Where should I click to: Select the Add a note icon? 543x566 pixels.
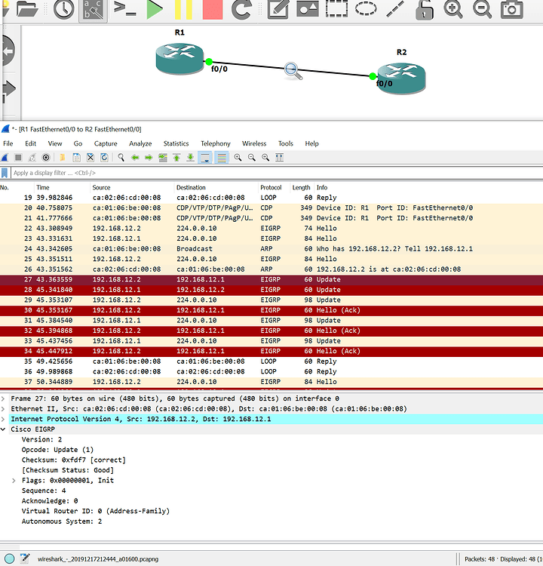[278, 9]
